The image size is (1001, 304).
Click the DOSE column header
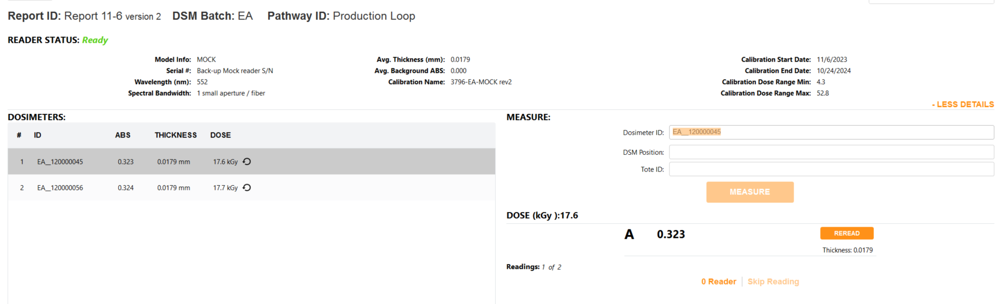[220, 135]
